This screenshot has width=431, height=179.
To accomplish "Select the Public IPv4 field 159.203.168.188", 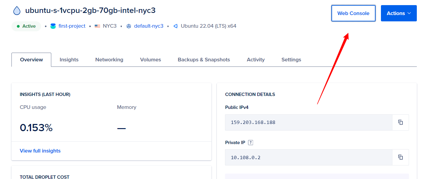I will 309,122.
